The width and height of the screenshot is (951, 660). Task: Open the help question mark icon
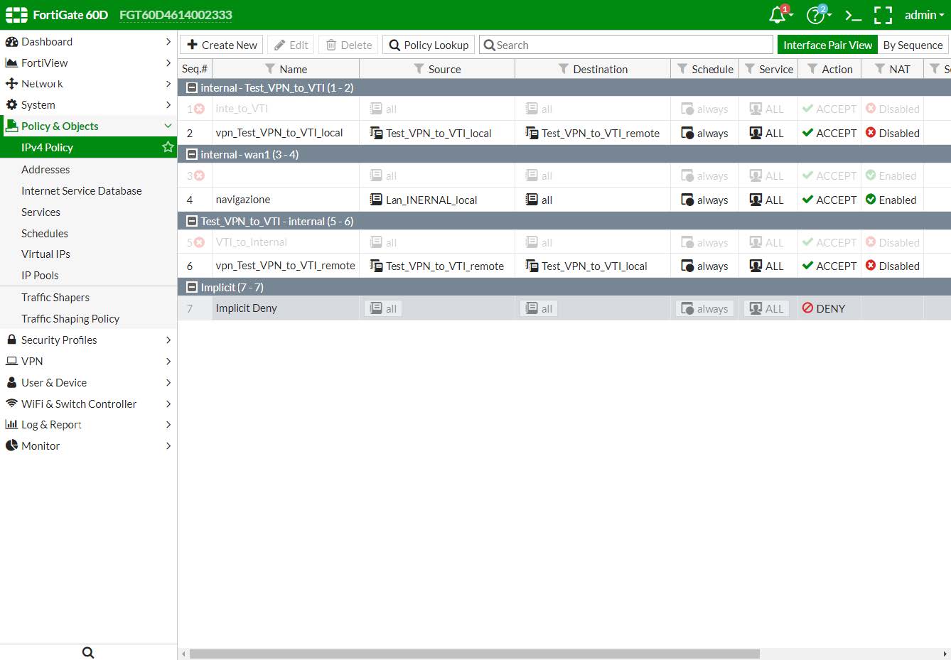pos(815,15)
